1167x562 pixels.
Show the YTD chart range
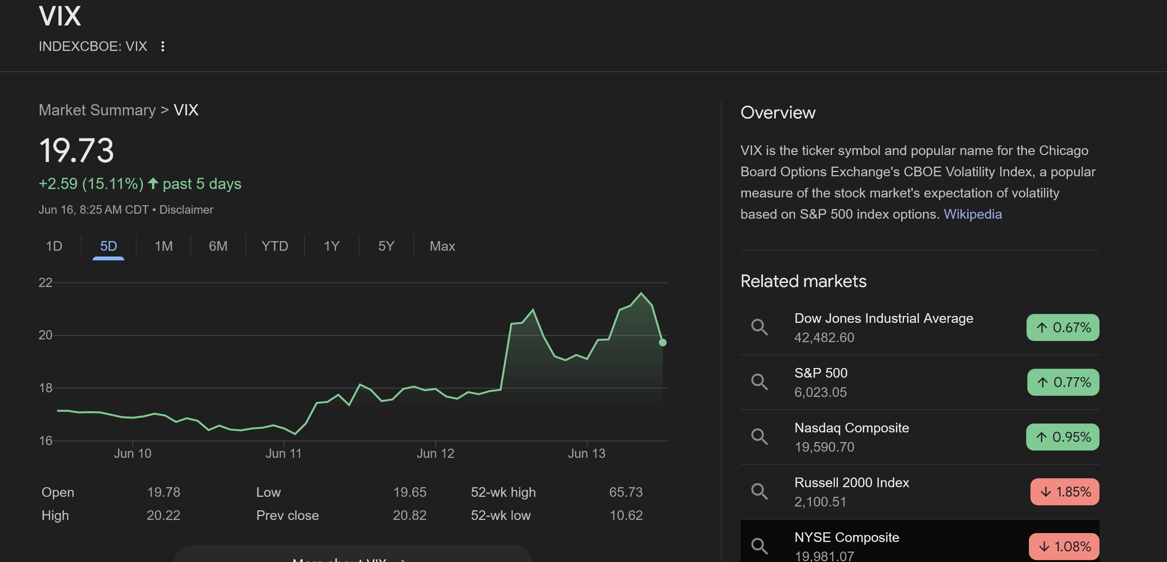coord(275,246)
